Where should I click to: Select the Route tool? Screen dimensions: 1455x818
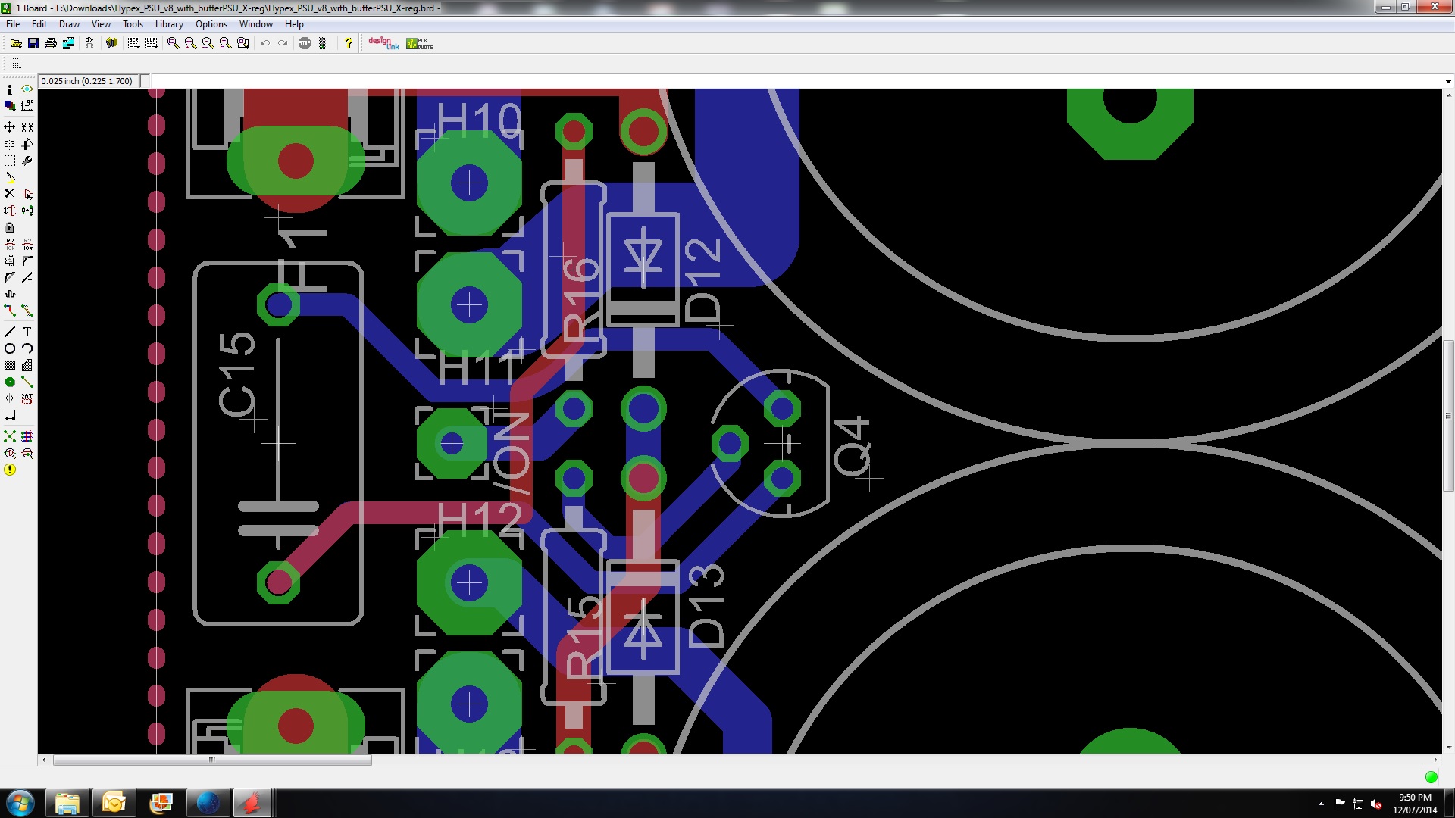click(x=10, y=311)
